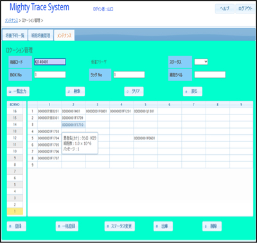Select cell 00000001H01
This screenshot has height=243, width=257.
pos(74,111)
